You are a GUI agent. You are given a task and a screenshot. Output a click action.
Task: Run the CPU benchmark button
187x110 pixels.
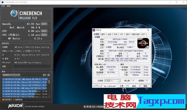coord(44,31)
